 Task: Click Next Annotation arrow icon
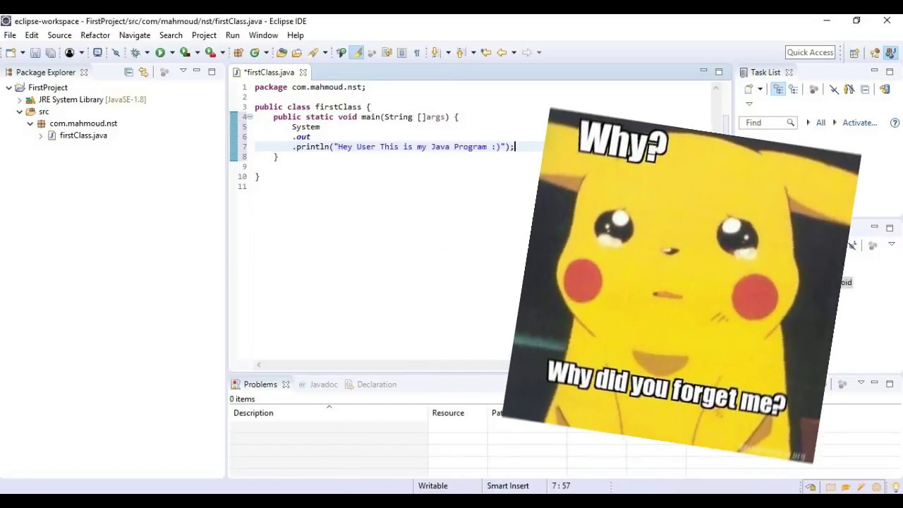coord(435,52)
